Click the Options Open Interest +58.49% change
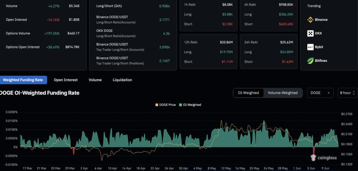The image size is (358, 171). coord(53,47)
